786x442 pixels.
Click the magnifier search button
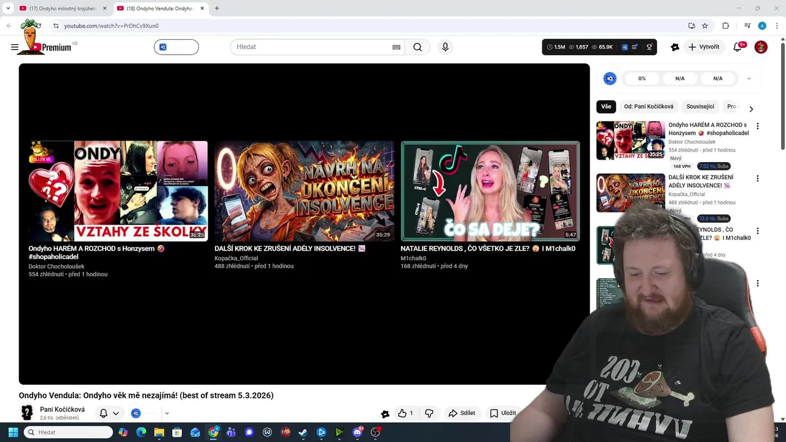point(418,47)
